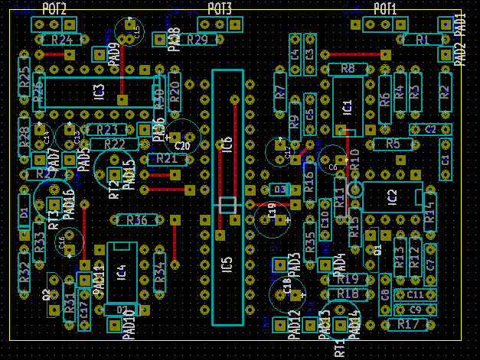This screenshot has width=480, height=360.
Task: Select capacitor C5 footprint
Action: pyautogui.click(x=310, y=115)
